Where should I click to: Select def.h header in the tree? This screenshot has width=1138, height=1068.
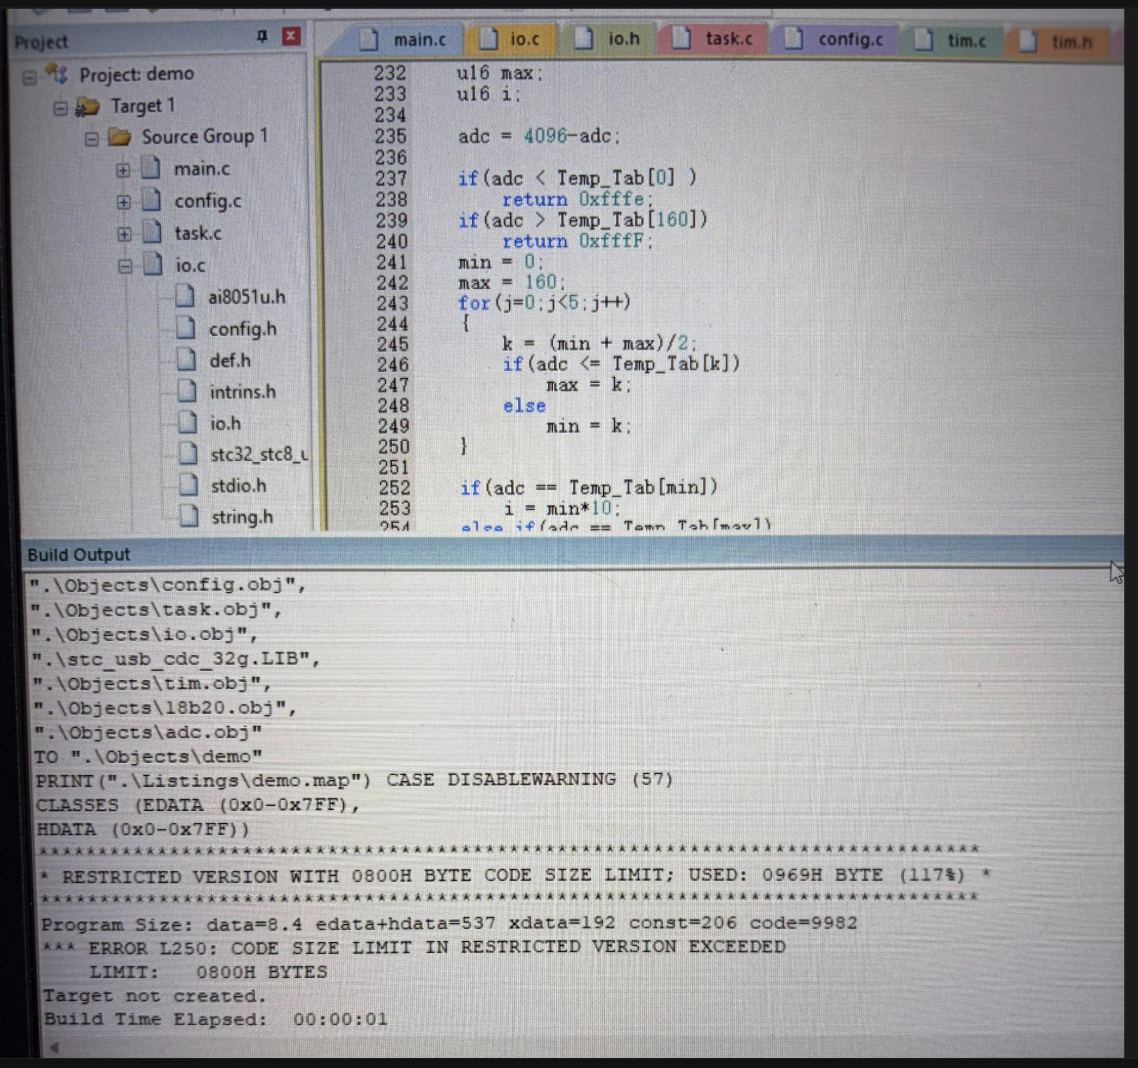(x=229, y=361)
